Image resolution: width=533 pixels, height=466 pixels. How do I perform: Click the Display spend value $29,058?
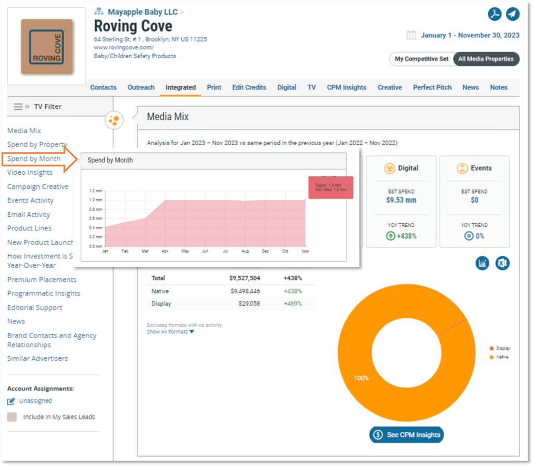click(x=249, y=304)
